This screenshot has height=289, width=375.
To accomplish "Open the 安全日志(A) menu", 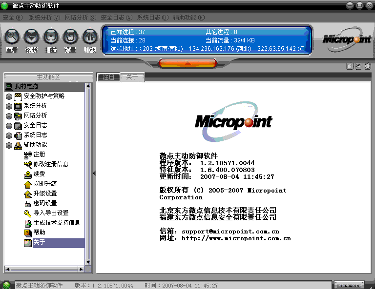I will pyautogui.click(x=117, y=18).
